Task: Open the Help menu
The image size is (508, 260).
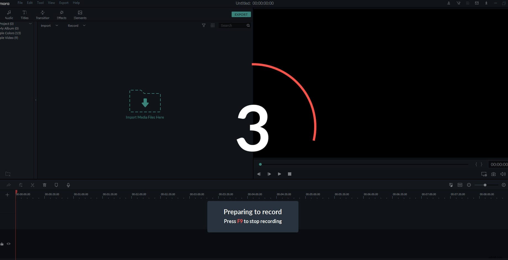Action: [x=76, y=3]
